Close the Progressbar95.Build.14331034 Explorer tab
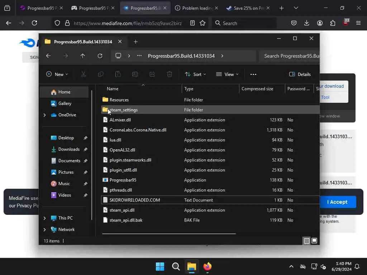Viewport: 367px width, 275px height. [120, 42]
